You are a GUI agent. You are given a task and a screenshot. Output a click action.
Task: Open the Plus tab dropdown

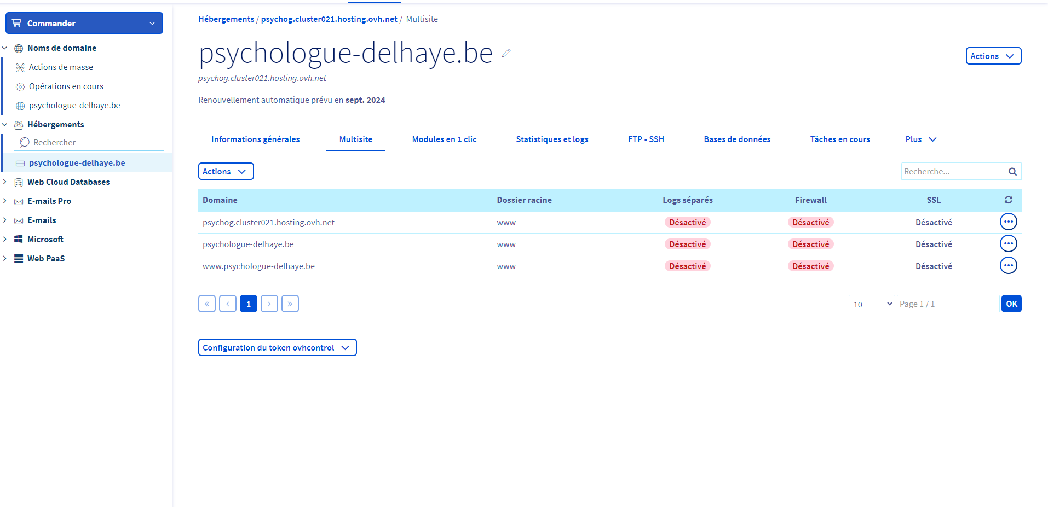point(920,139)
